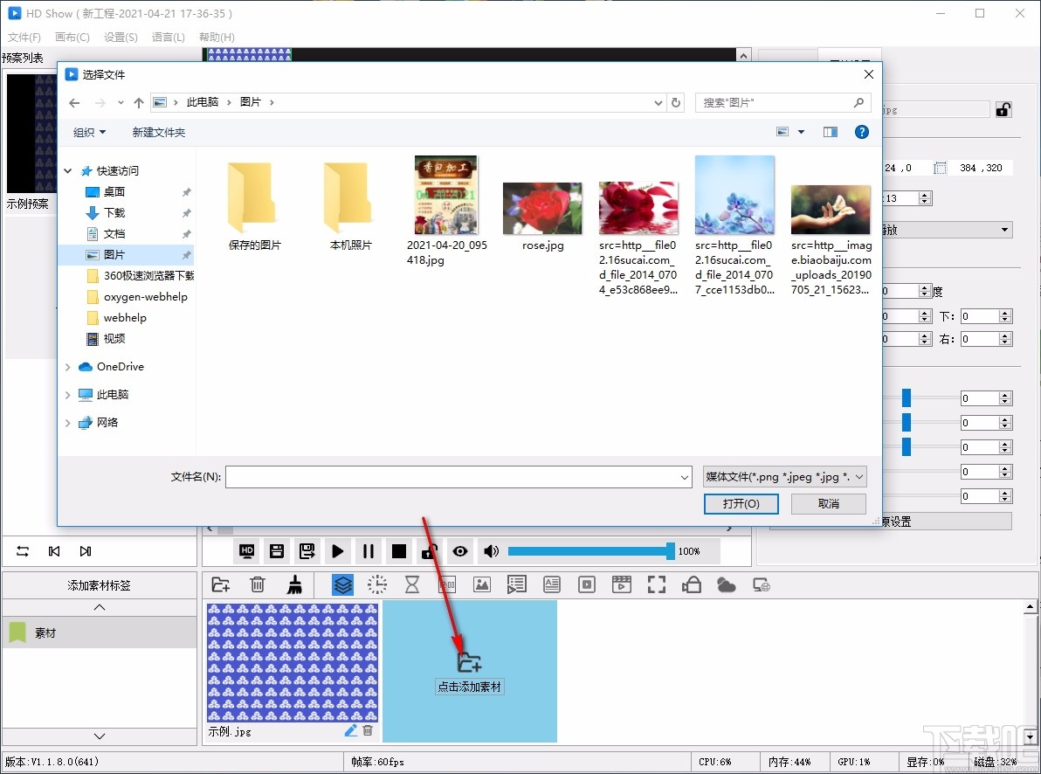This screenshot has height=774, width=1041.
Task: Click the first blue slider in properties panel
Action: (907, 398)
